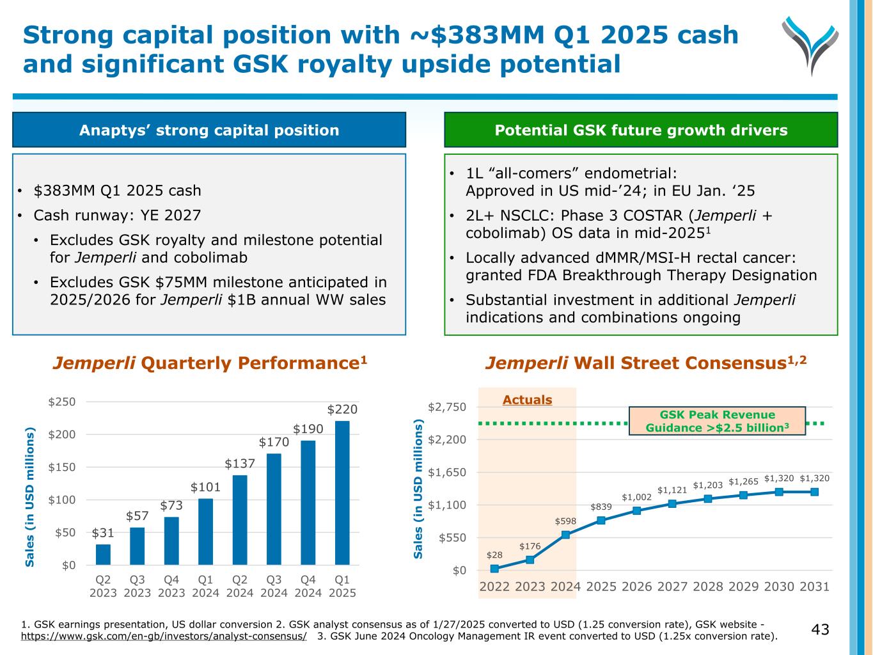Click the Q1 2025 bar labeled $220
The height and width of the screenshot is (655, 873).
(342, 493)
